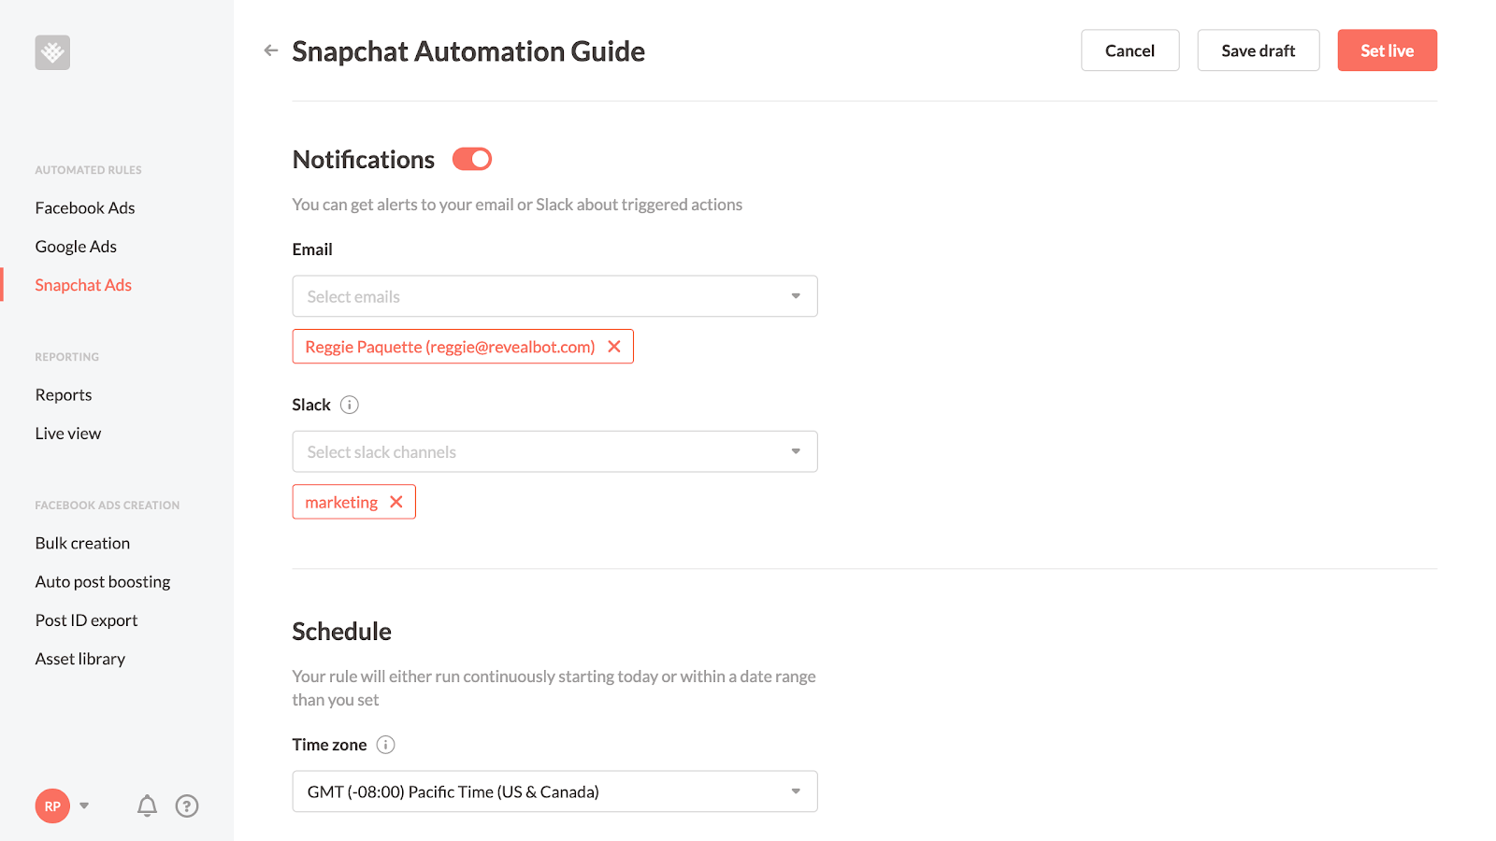Click the Reggie Paquette email tag text
1496x841 pixels.
[x=450, y=347]
